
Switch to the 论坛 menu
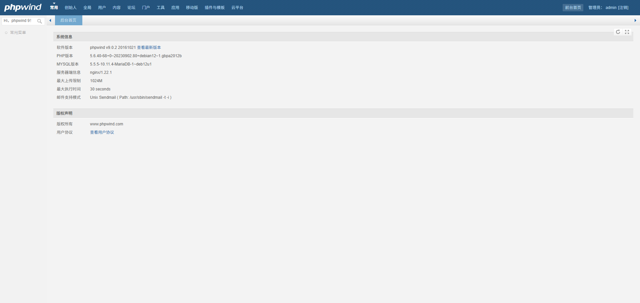coord(131,8)
